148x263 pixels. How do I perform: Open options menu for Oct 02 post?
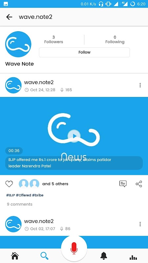point(140,224)
